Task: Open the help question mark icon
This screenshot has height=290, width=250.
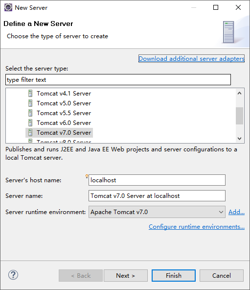Action: 13,275
